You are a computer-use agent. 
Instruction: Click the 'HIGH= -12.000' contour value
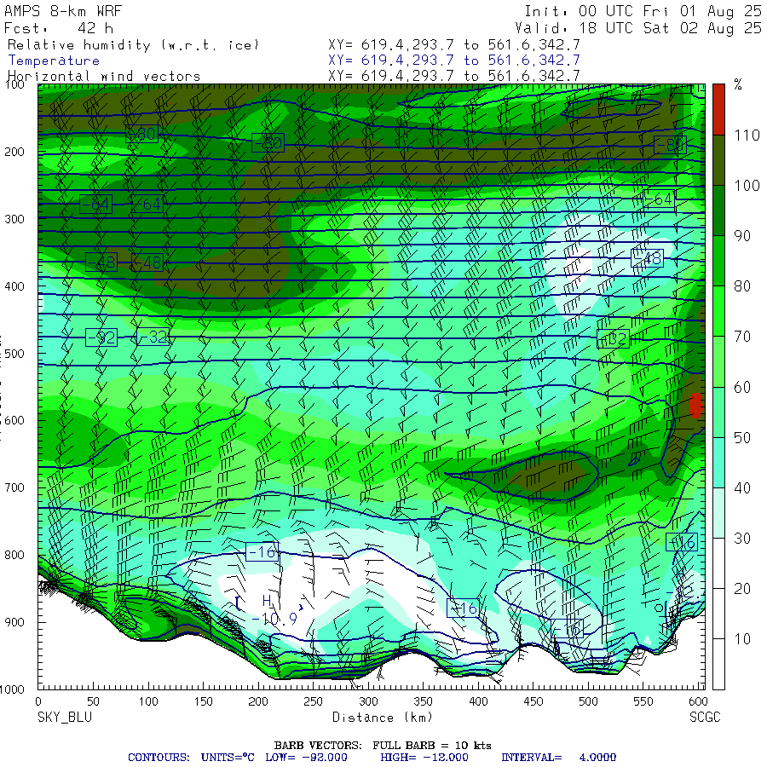coord(424,758)
